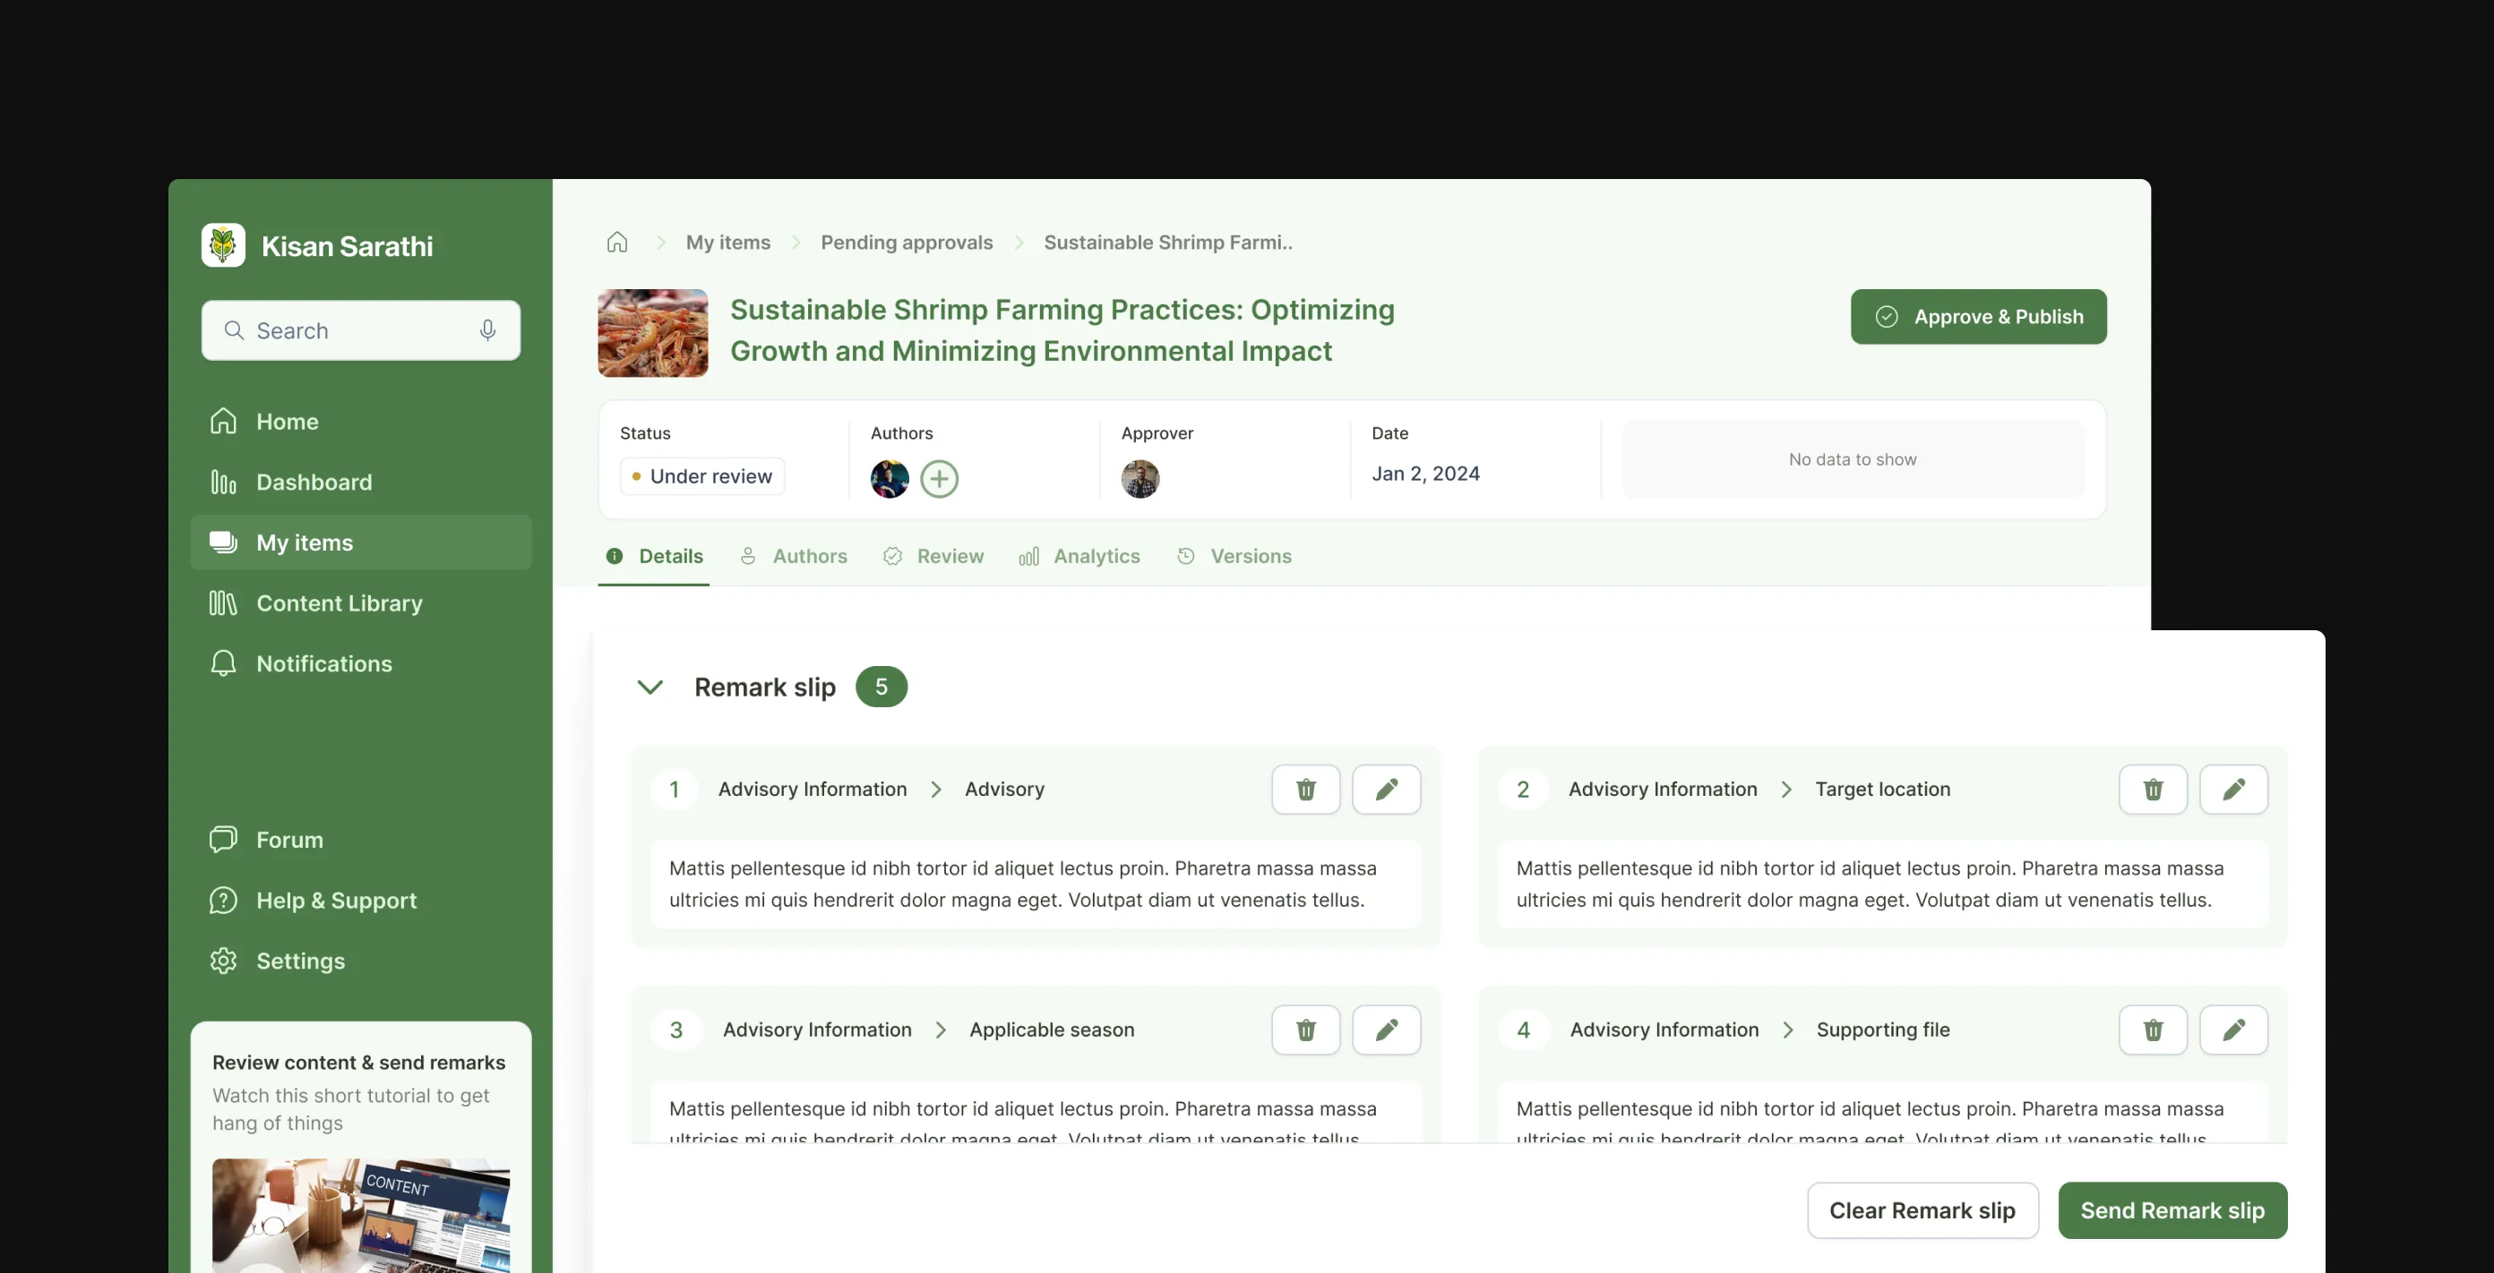The image size is (2494, 1273).
Task: Click the shrimp article thumbnail
Action: tap(652, 333)
